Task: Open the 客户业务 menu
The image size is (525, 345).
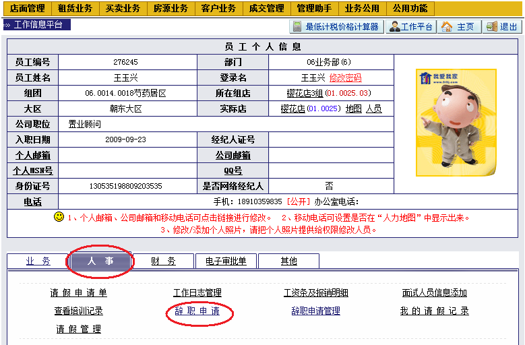Action: coord(218,8)
